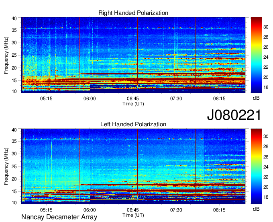Click Time (UT) label under right-handed plot
The width and height of the screenshot is (273, 222).
(x=133, y=104)
